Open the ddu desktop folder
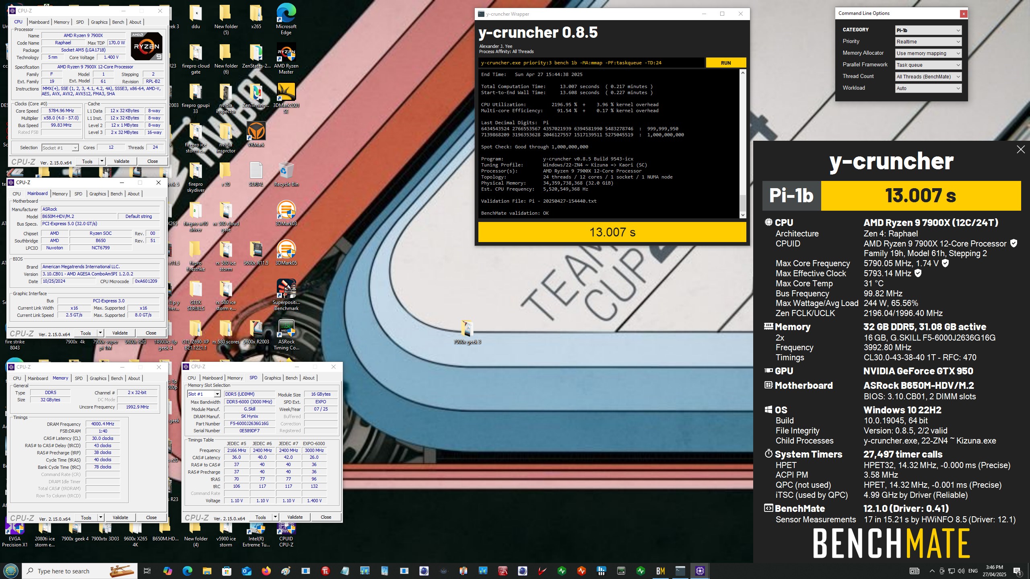This screenshot has height=579, width=1030. [196, 16]
